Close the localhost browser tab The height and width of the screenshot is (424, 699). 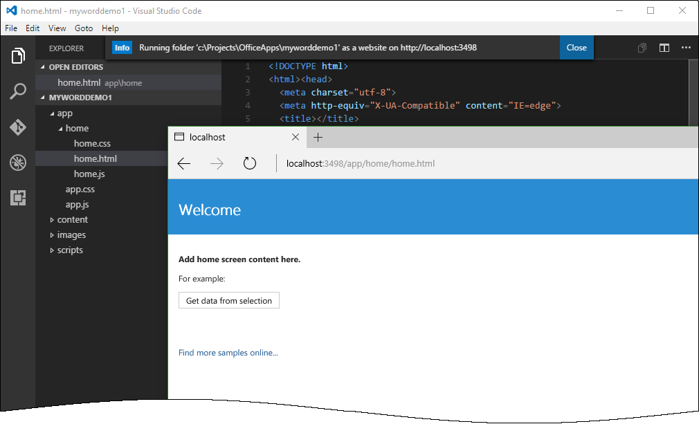(296, 137)
